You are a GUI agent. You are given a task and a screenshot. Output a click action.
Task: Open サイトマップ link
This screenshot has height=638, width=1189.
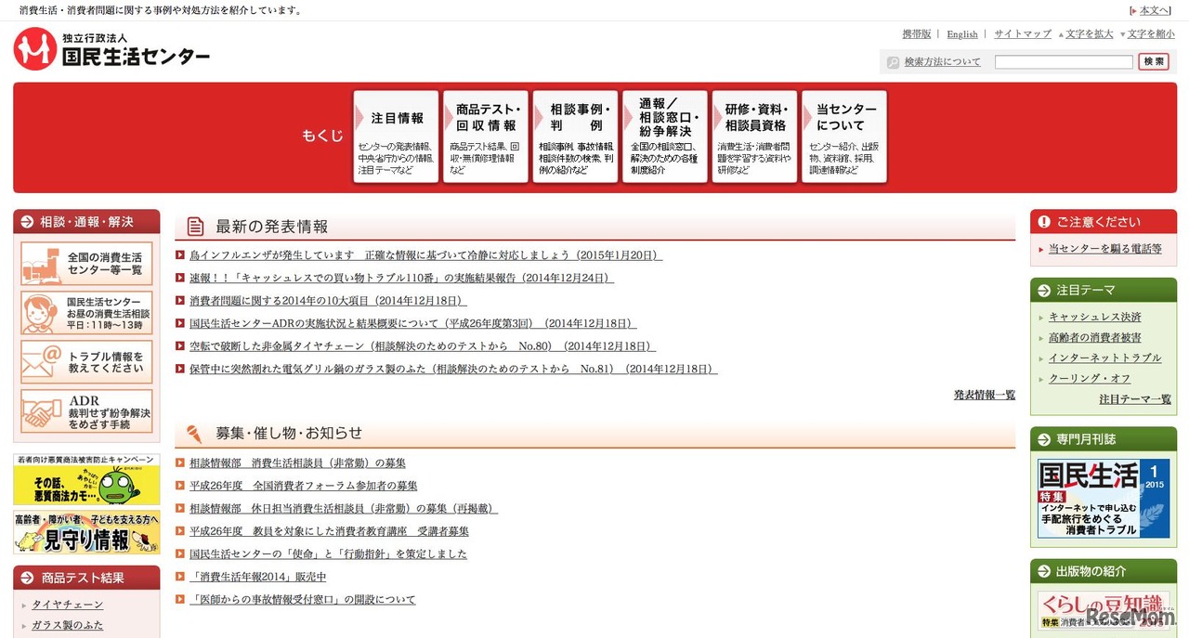(x=1023, y=34)
